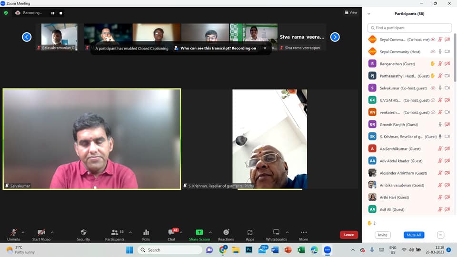Open the Reactions emoji icon

click(226, 233)
